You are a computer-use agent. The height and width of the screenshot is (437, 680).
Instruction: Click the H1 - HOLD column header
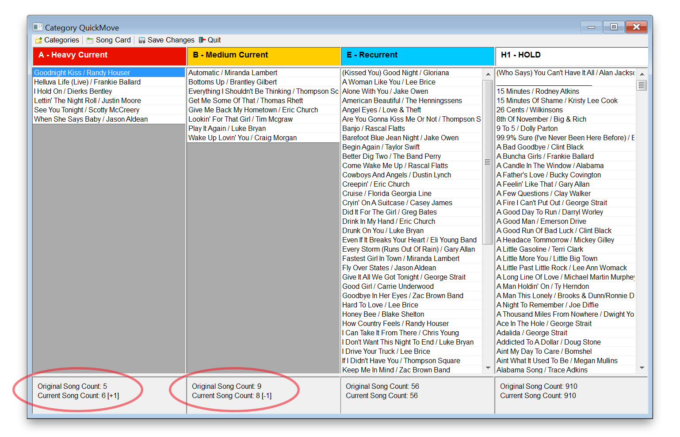tap(571, 56)
